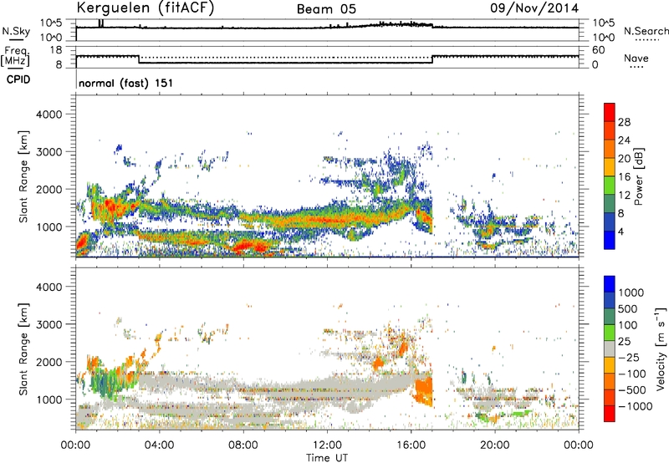Click the 'Power [dB]' color bar label
The height and width of the screenshot is (463, 669).
[638, 176]
